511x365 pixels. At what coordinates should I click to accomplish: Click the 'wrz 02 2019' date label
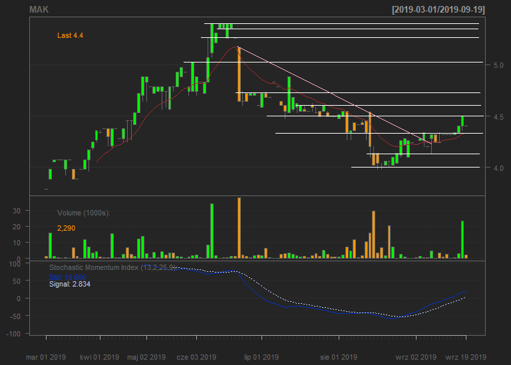pos(416,357)
